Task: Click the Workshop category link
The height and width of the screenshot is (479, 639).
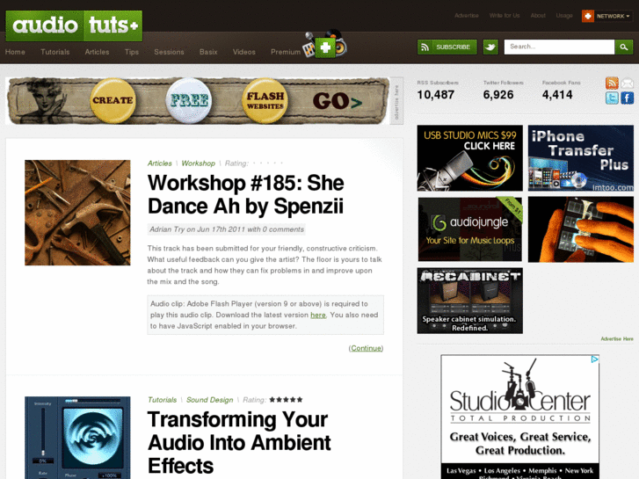Action: click(x=198, y=163)
